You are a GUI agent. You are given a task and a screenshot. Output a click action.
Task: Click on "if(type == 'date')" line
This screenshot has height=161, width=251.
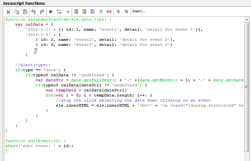point(41,70)
